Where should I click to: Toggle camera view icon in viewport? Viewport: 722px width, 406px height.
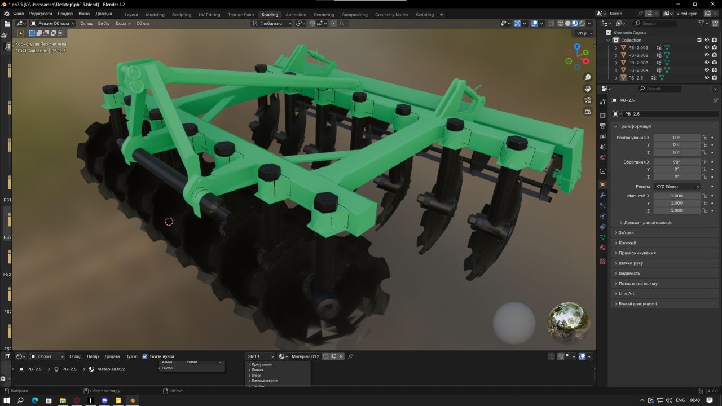click(x=588, y=100)
